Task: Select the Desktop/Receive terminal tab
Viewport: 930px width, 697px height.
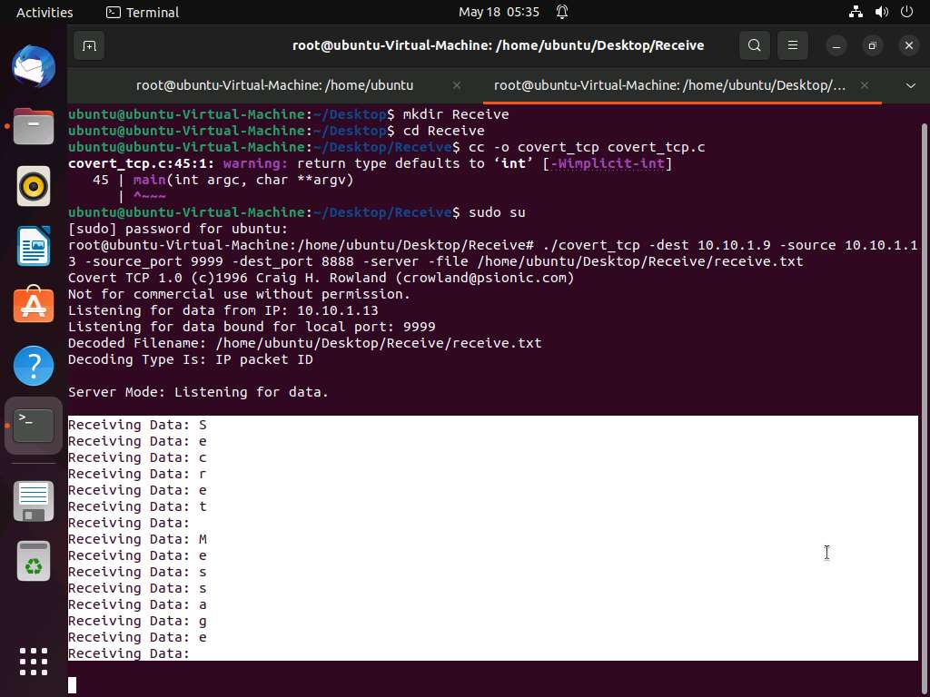Action: point(669,85)
